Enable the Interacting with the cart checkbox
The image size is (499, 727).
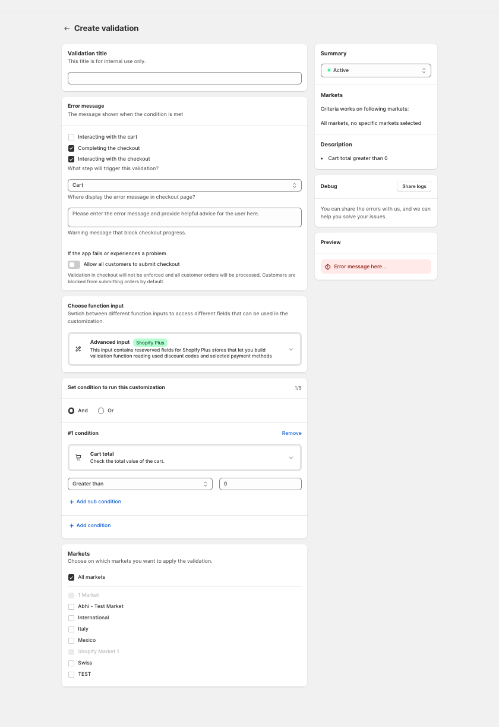(x=71, y=137)
